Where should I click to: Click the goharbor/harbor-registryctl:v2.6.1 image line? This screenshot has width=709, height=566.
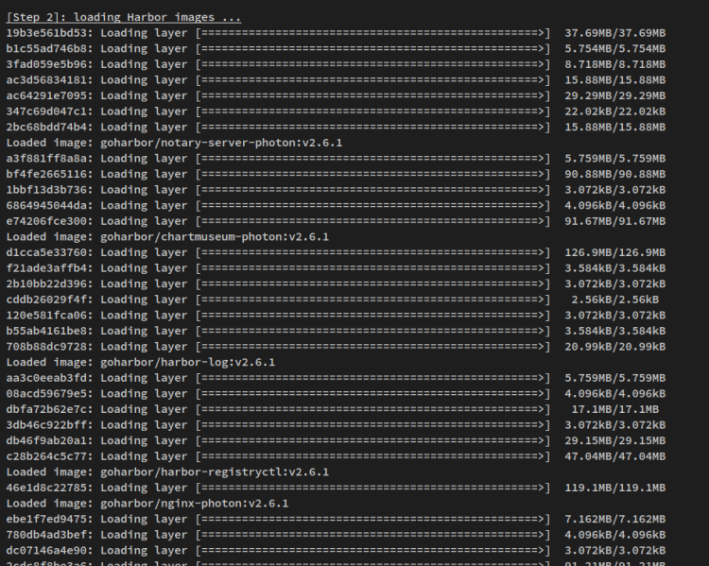[x=167, y=472]
